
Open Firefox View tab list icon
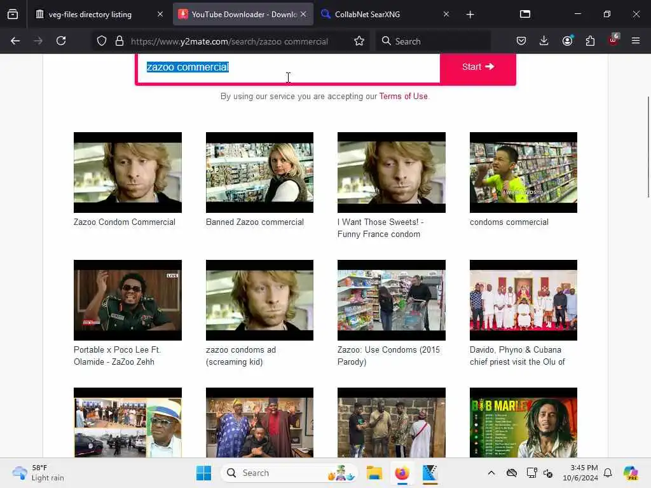[x=13, y=14]
